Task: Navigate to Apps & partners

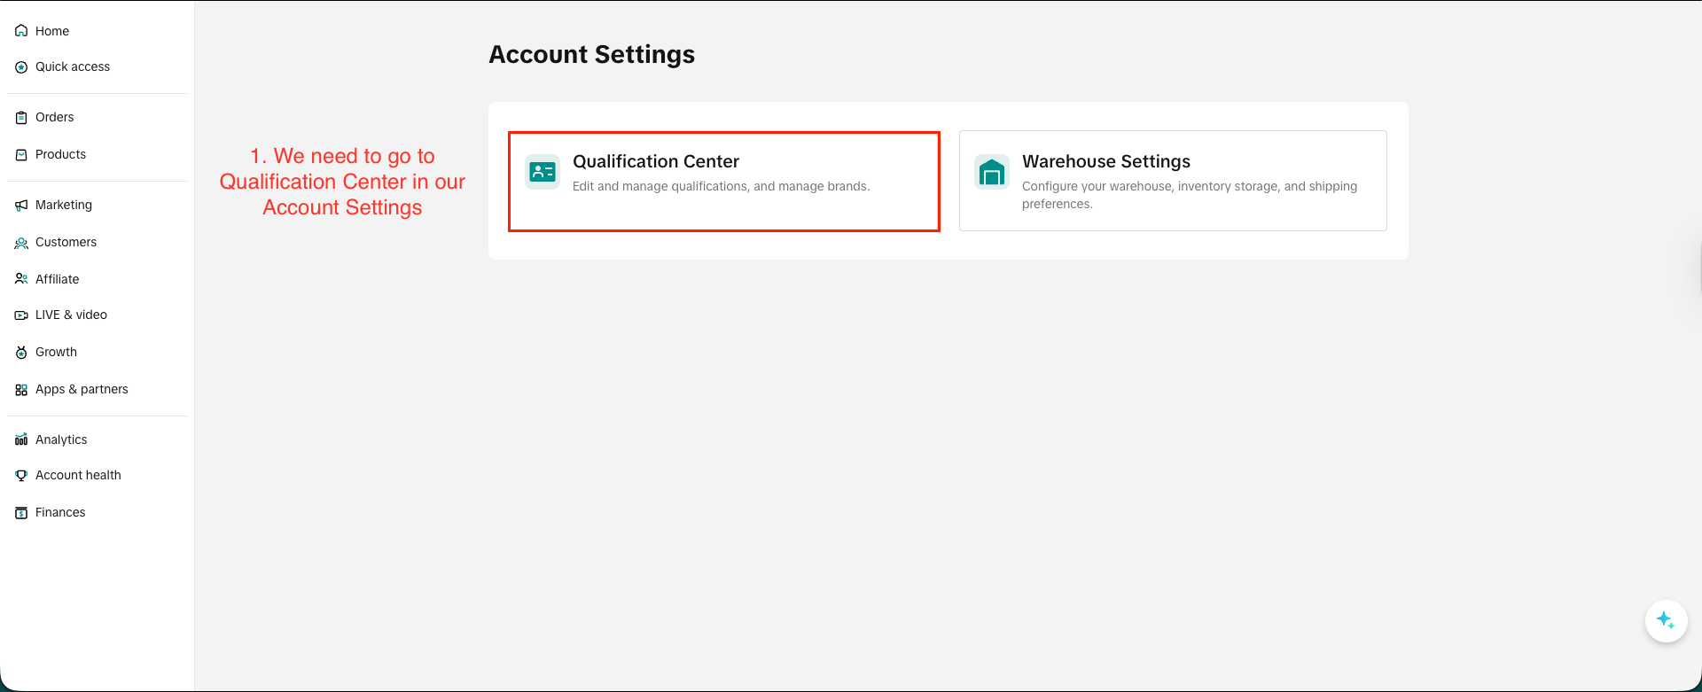Action: point(82,389)
